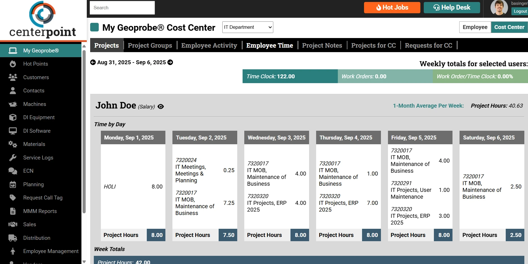Open MMM Reports document icon
528x264 pixels.
tap(13, 211)
